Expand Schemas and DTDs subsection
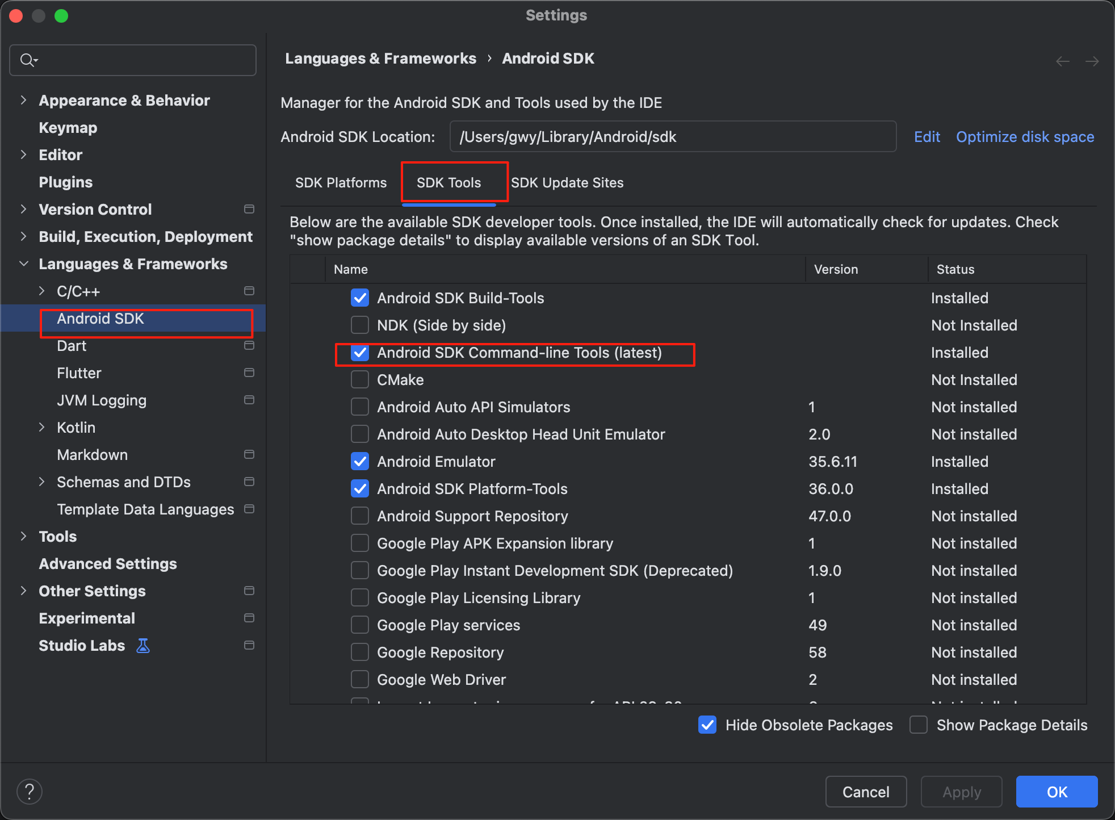Image resolution: width=1115 pixels, height=820 pixels. point(41,482)
